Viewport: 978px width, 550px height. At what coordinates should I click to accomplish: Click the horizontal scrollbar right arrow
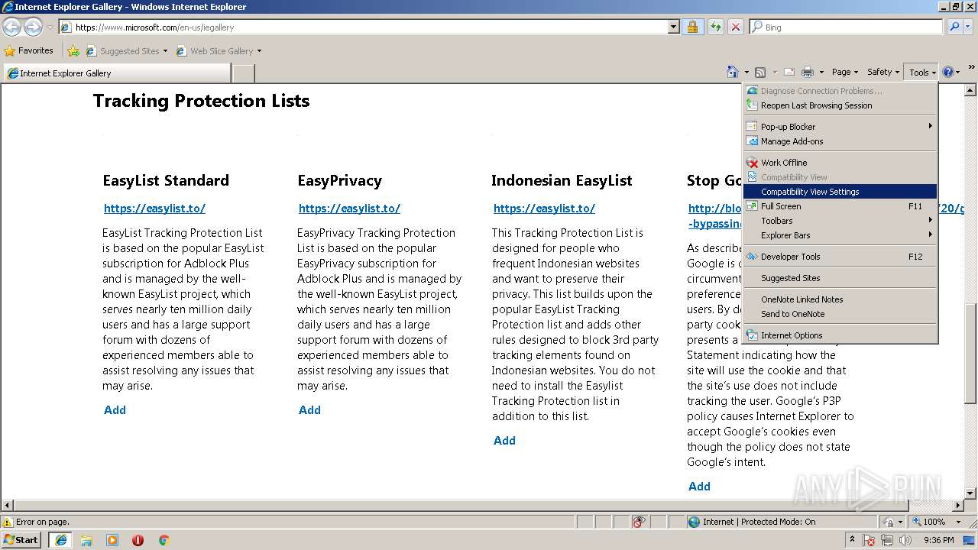pos(958,505)
